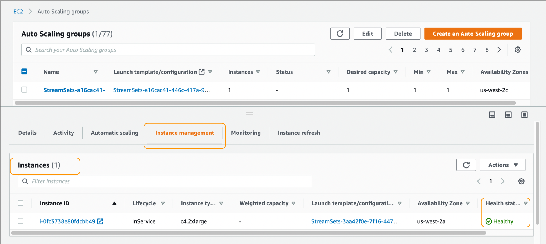
Task: Open instance i-0fc3738e80fdcbb49 via external link icon
Action: pos(100,221)
